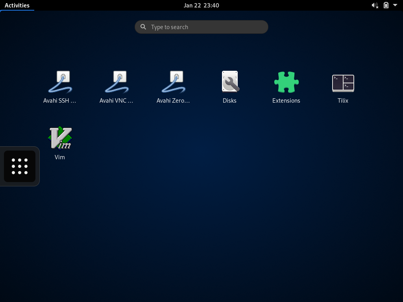This screenshot has width=403, height=302.
Task: Launch the Disks hard drive icon
Action: (x=230, y=82)
